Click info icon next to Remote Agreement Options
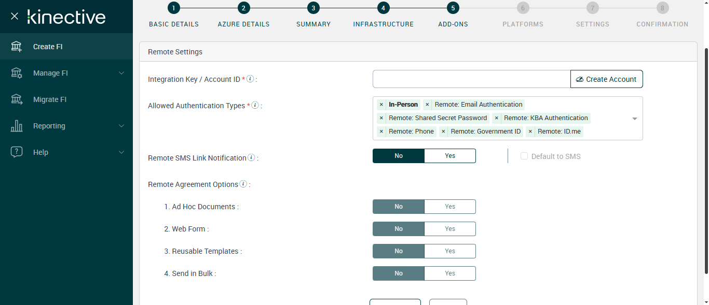The width and height of the screenshot is (709, 305). click(243, 184)
